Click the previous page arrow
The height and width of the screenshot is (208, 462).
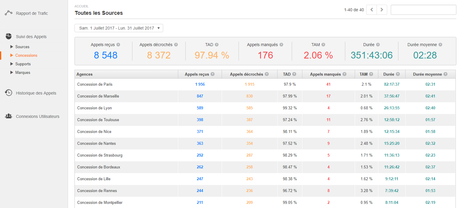[372, 9]
